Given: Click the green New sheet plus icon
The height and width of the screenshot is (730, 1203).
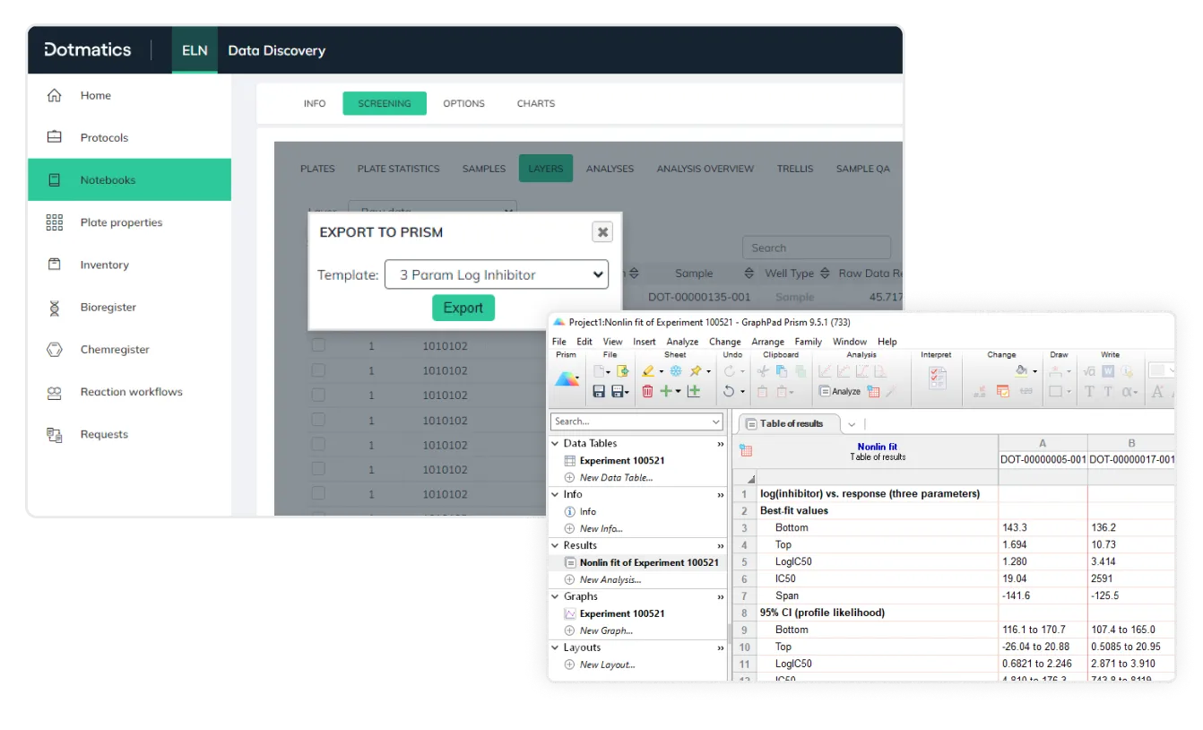Looking at the screenshot, I should [x=665, y=391].
